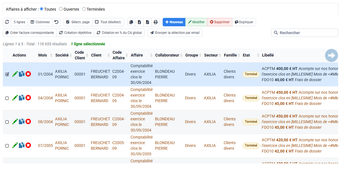The width and height of the screenshot is (341, 169).
Task: Click the reset/undo arrow icon after Colonnes
Action: (56, 22)
